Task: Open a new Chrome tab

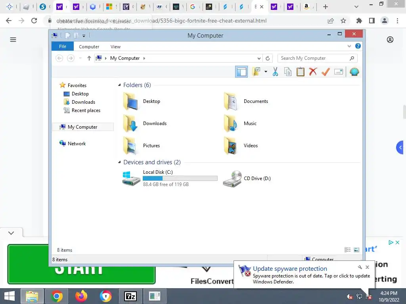Action: [x=326, y=7]
